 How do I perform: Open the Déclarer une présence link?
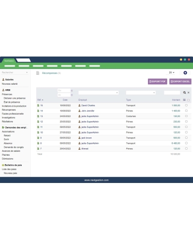15,98
